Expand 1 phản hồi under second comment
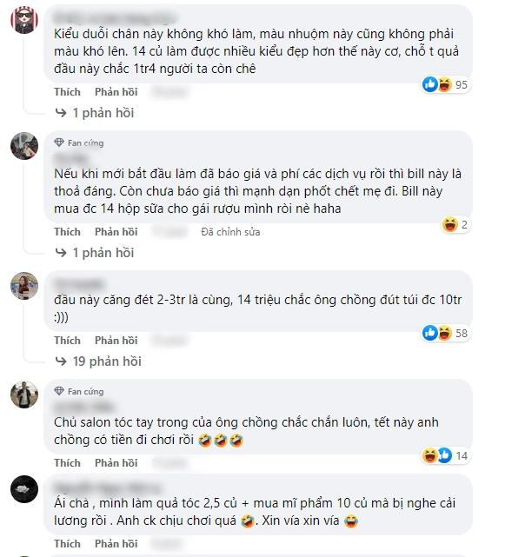505x557 pixels. [95, 253]
